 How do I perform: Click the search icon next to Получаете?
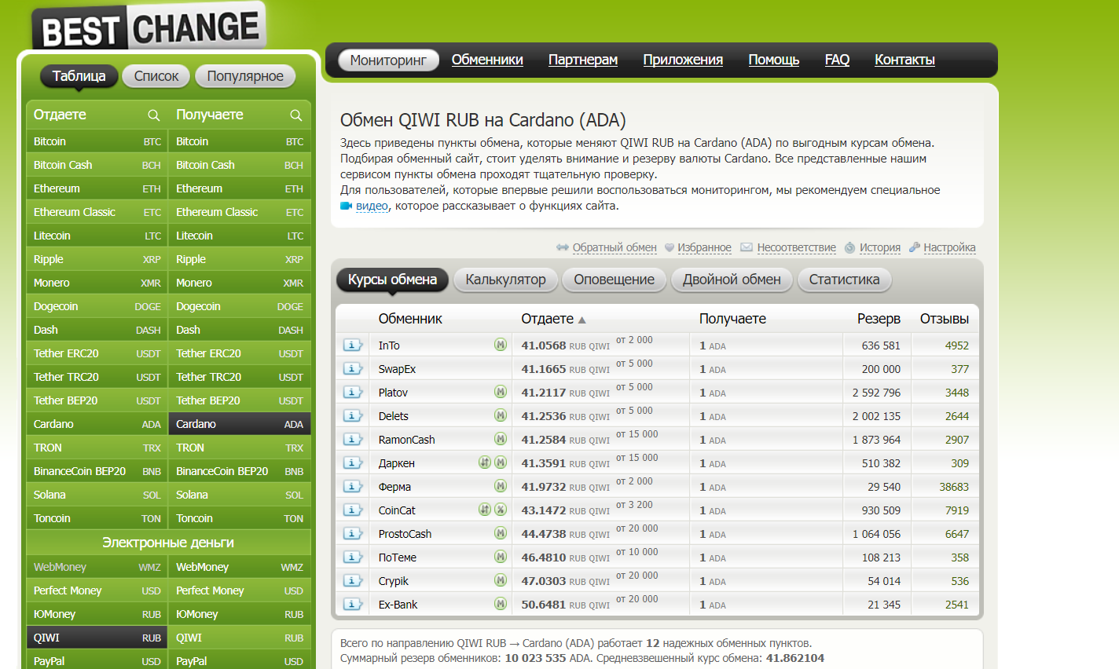point(296,115)
